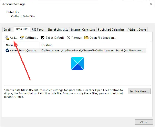Open the RSS Feeds tab
Screen dimensions: 155x127
(38, 29)
